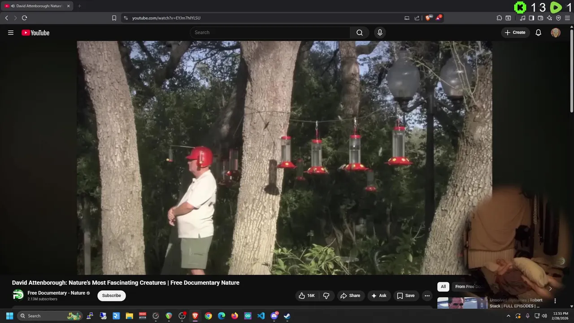Pause the video by clicking the player
The width and height of the screenshot is (574, 323).
[x=284, y=157]
